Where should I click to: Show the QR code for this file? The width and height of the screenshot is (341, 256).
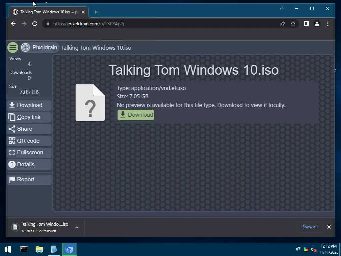coord(29,141)
